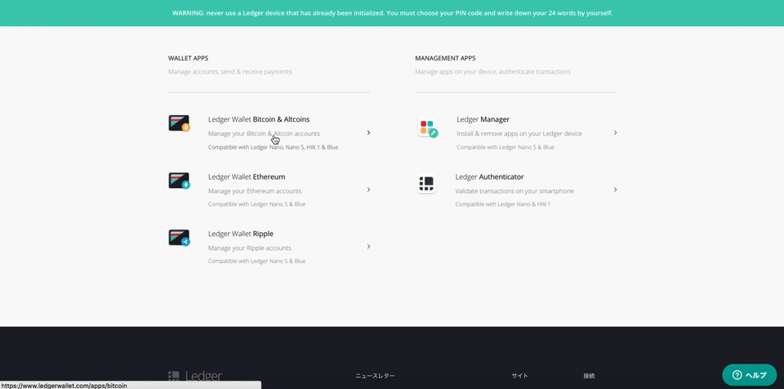Click the MANAGEMENT APPS heading
The image size is (784, 389).
pyautogui.click(x=445, y=58)
